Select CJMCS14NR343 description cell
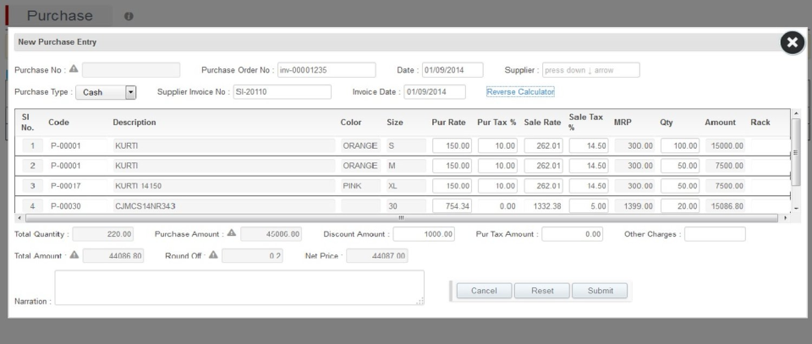The height and width of the screenshot is (344, 812). click(x=224, y=206)
